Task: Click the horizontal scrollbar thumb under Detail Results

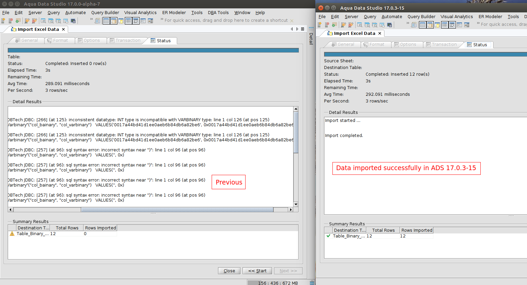Action: point(177,210)
